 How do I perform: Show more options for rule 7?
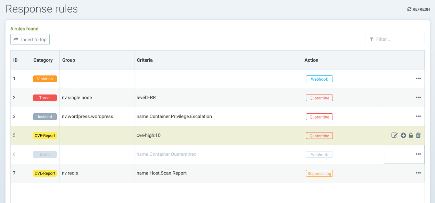(418, 173)
